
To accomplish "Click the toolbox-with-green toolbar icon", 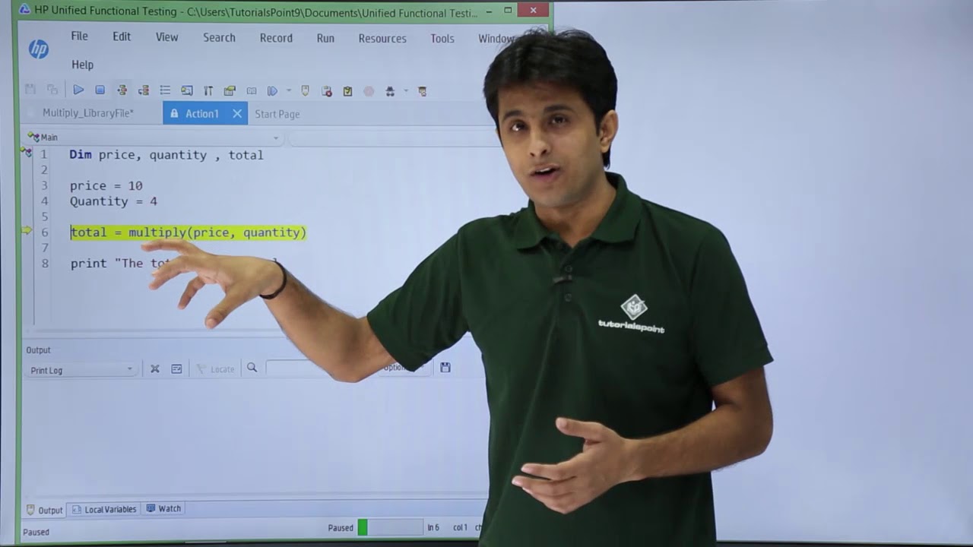I will click(x=230, y=90).
